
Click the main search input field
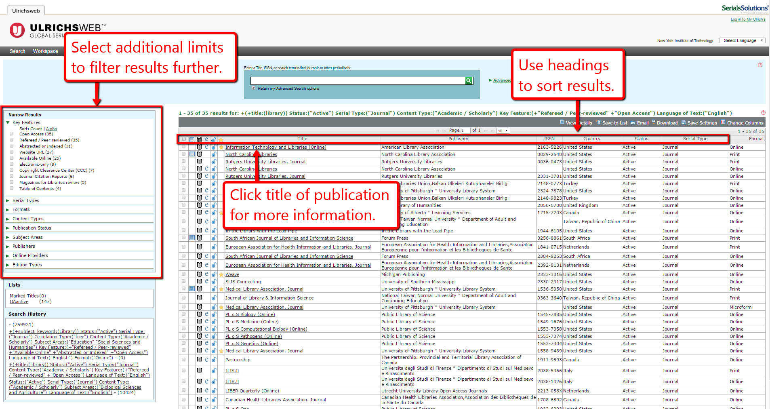pos(358,81)
